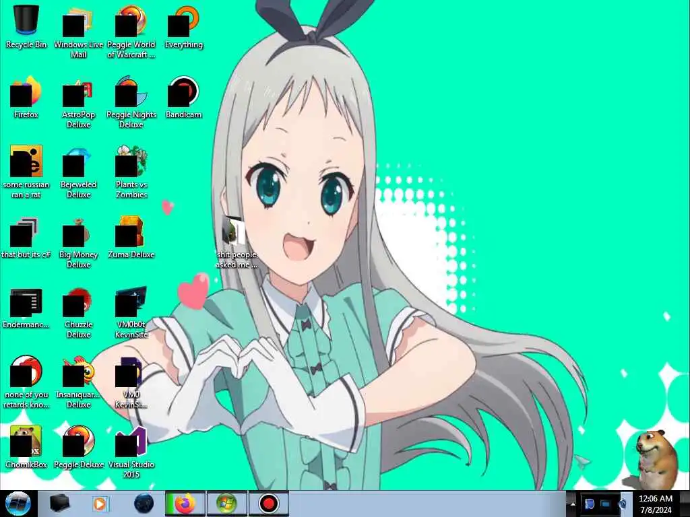Select Peggle Nights Deluxe shortcut
Viewport: 690px width, 517px height.
tap(131, 103)
